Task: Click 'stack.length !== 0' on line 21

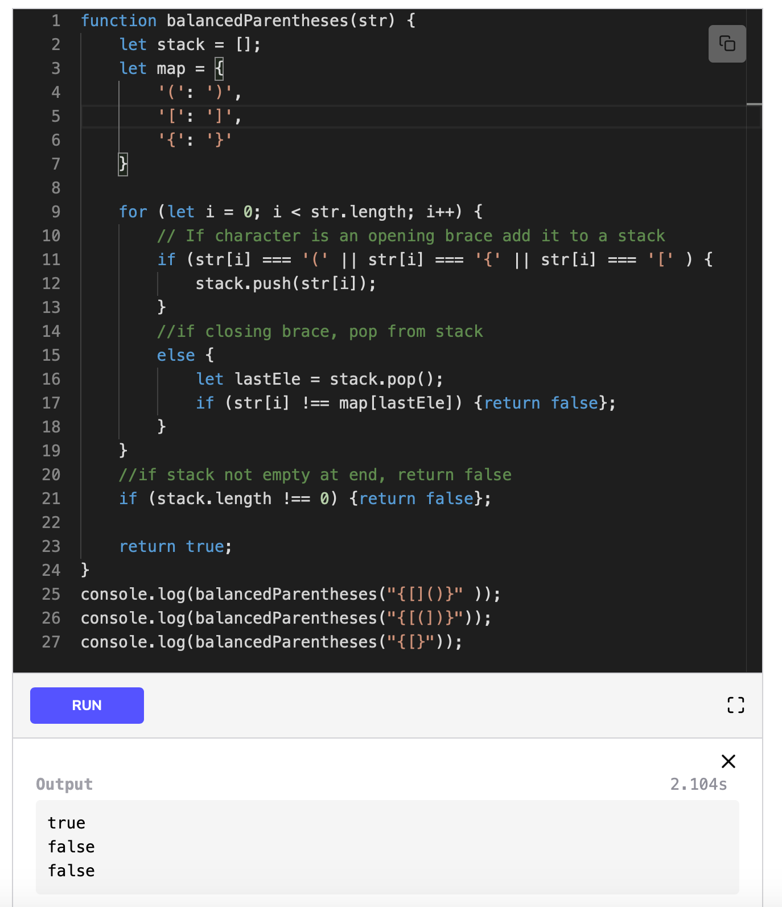Action: pyautogui.click(x=243, y=498)
